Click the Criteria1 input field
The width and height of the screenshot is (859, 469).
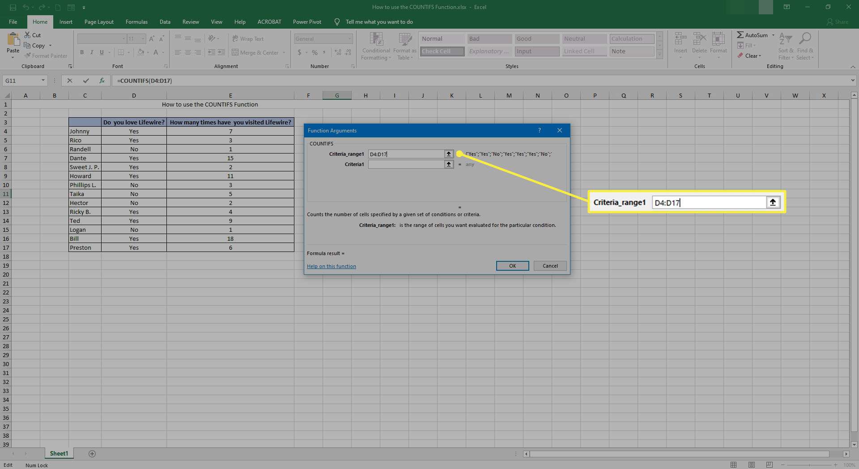tap(406, 164)
